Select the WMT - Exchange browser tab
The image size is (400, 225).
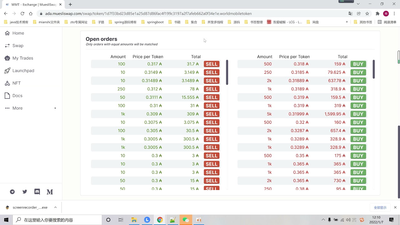(x=33, y=4)
